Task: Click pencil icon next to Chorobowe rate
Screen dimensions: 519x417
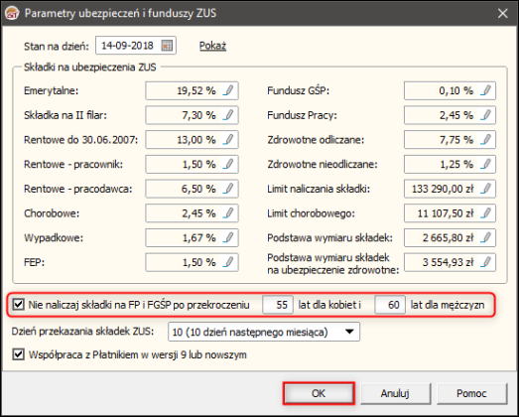Action: point(228,213)
